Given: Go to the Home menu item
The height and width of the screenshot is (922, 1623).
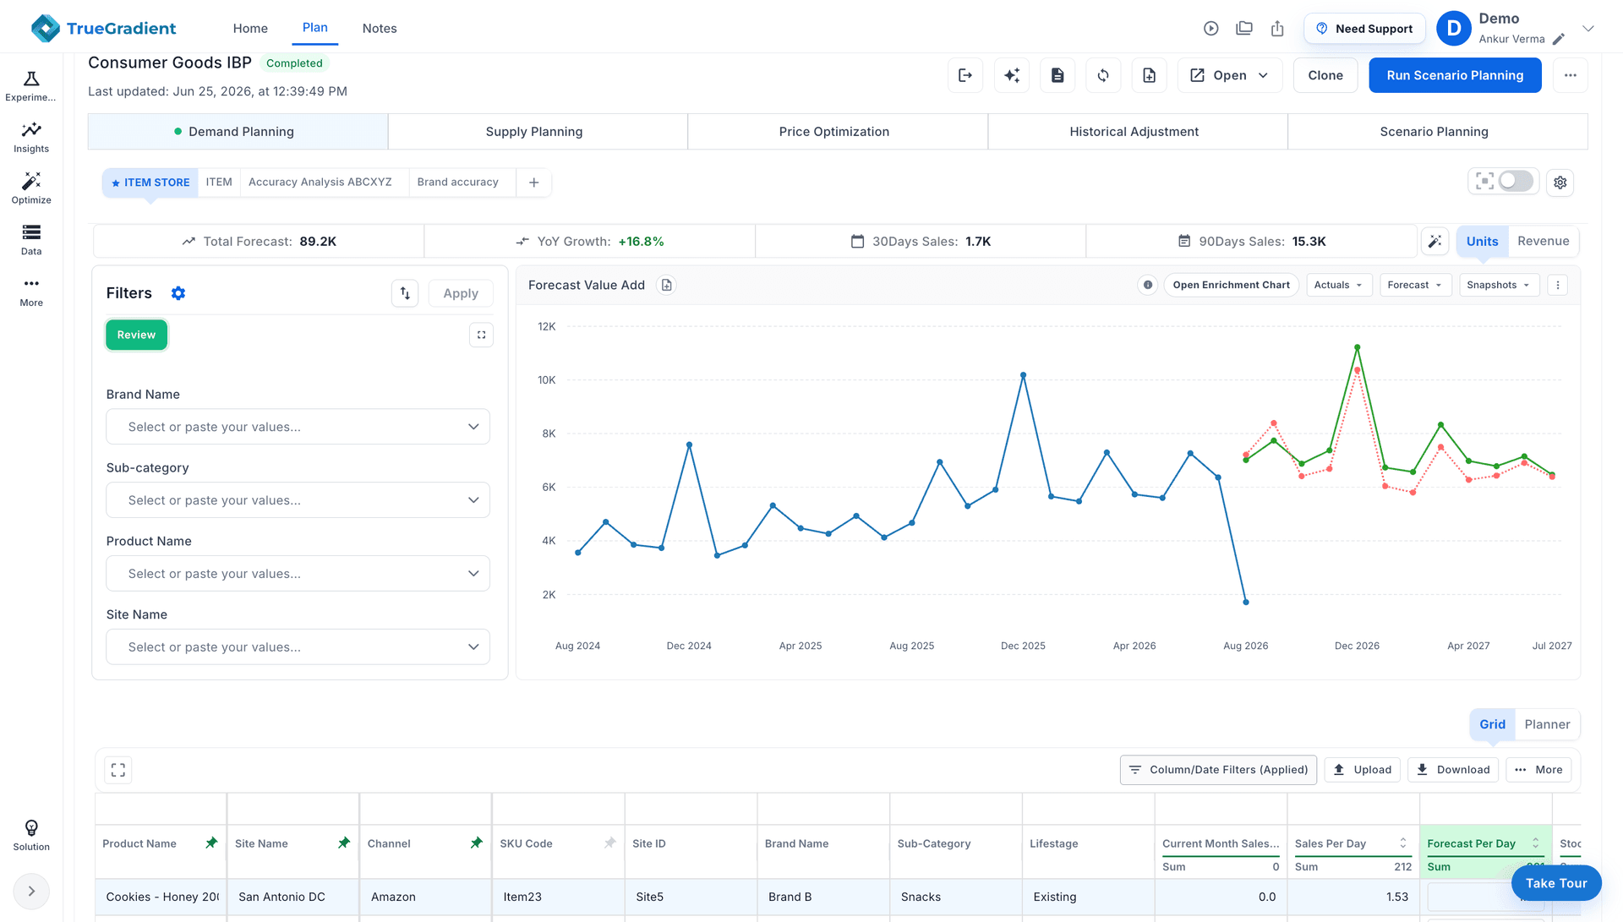Looking at the screenshot, I should click(250, 29).
